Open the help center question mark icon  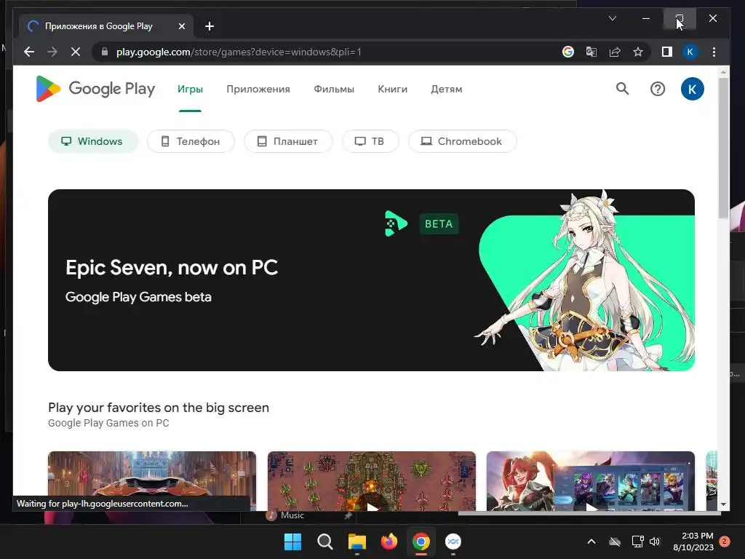[658, 89]
